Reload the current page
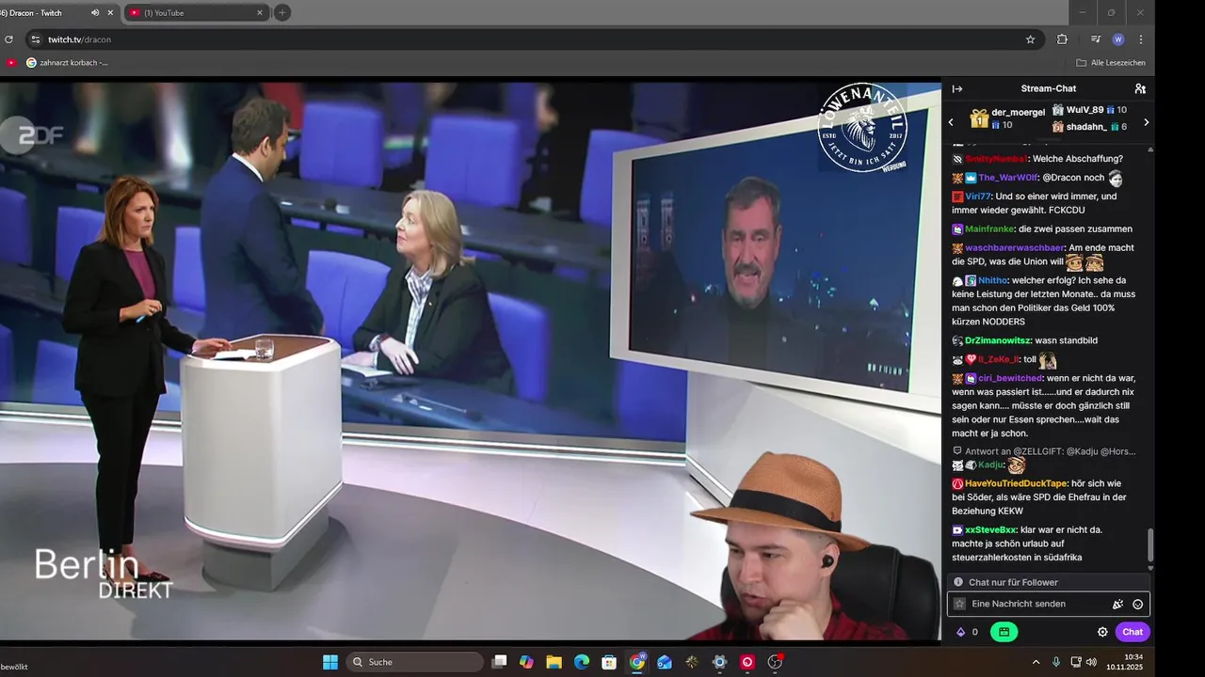The height and width of the screenshot is (677, 1205). (x=8, y=39)
